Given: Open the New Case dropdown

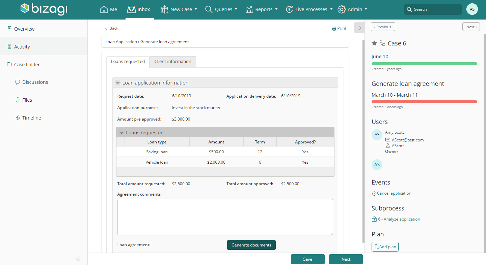Looking at the screenshot, I should click(179, 9).
